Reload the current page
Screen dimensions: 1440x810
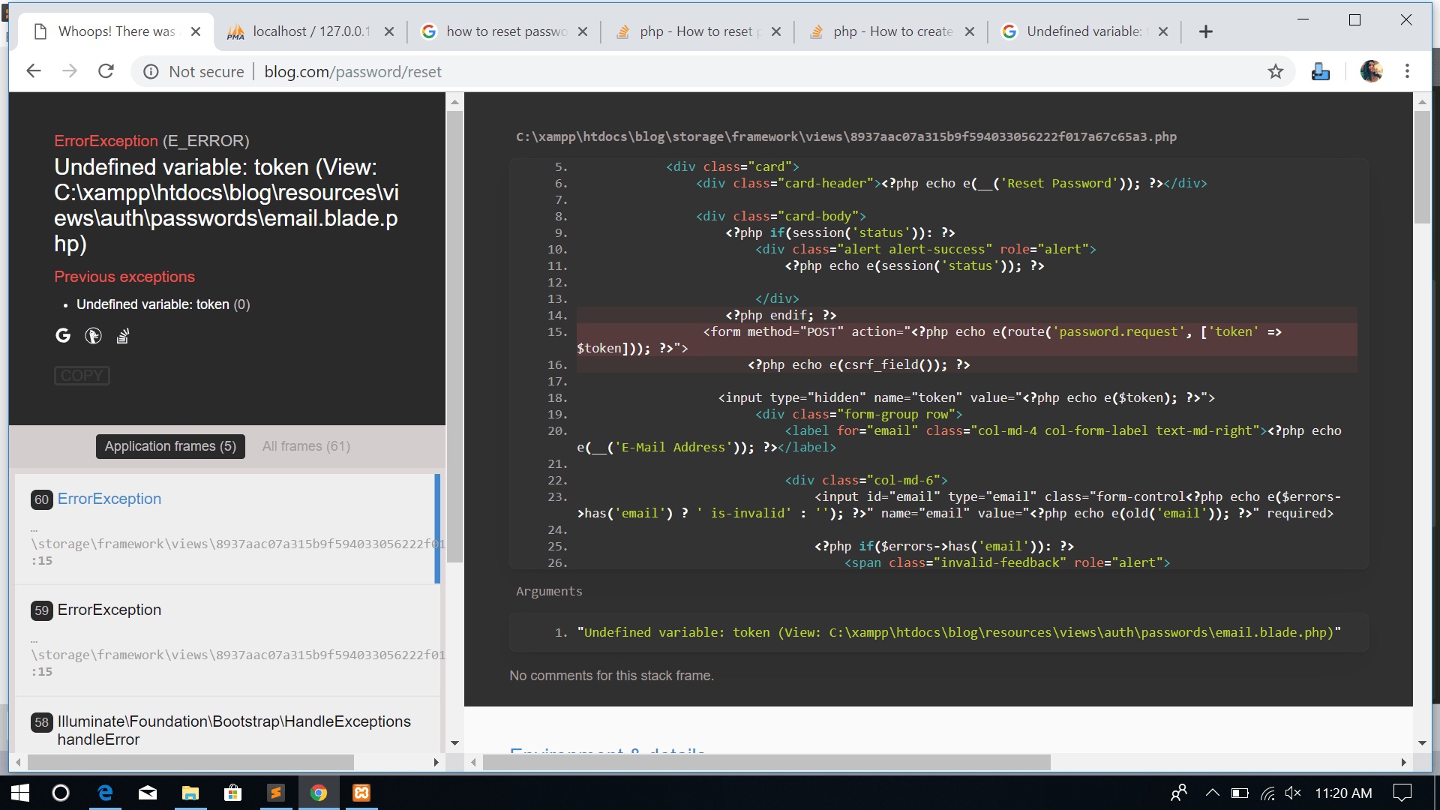(106, 71)
